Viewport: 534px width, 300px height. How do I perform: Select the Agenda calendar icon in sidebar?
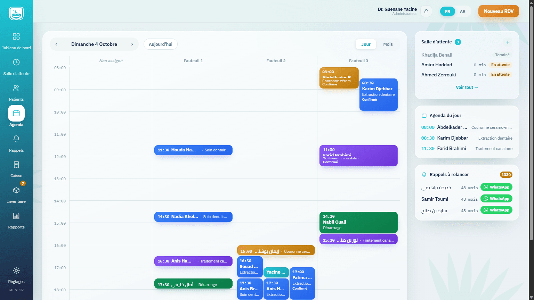point(16,113)
